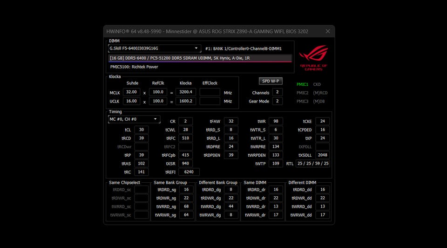Click the tWRPRE value 134
The width and height of the screenshot is (447, 248).
tap(276, 147)
